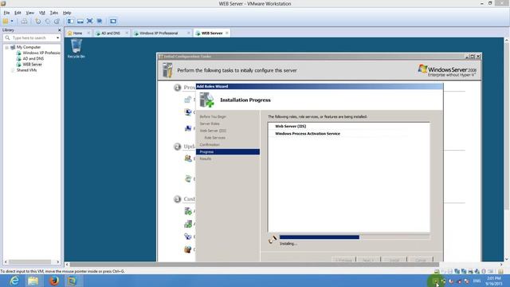Open Internet Explorer from the taskbar
The width and height of the screenshot is (510, 287).
coord(14,281)
